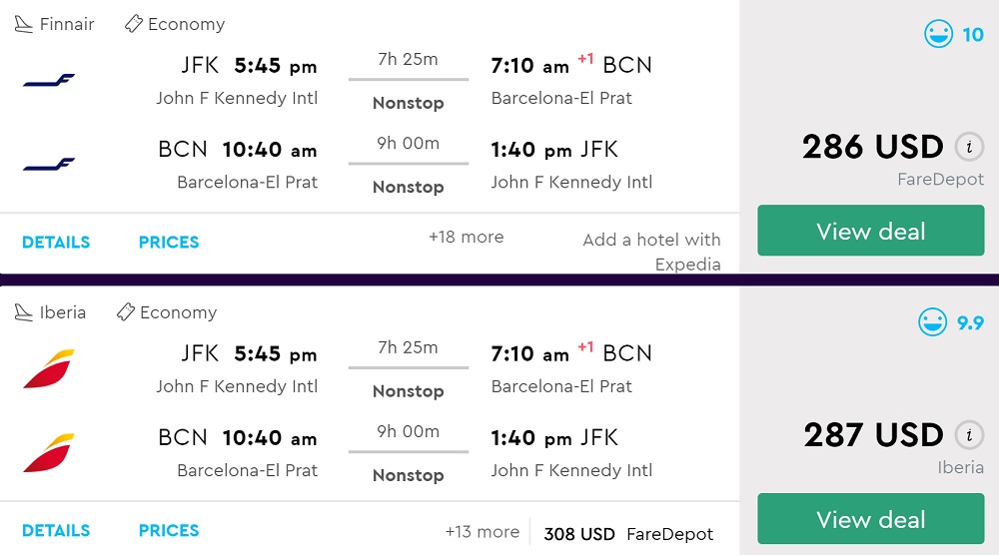Open DETAILS for the Iberia flight
This screenshot has width=999, height=555.
tap(56, 530)
